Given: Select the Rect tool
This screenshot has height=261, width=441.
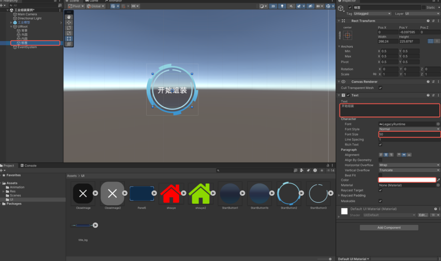Looking at the screenshot, I should pos(69,39).
